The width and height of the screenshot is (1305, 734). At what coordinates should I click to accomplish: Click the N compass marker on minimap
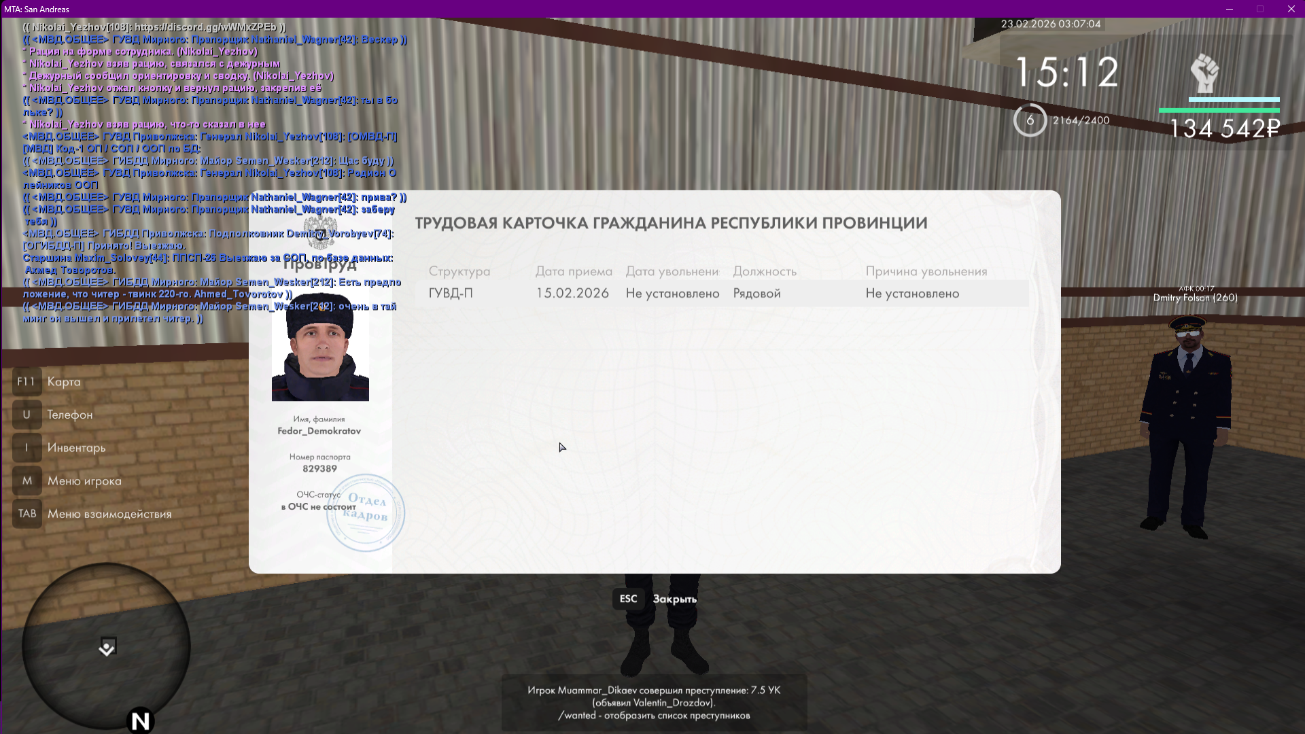point(141,720)
